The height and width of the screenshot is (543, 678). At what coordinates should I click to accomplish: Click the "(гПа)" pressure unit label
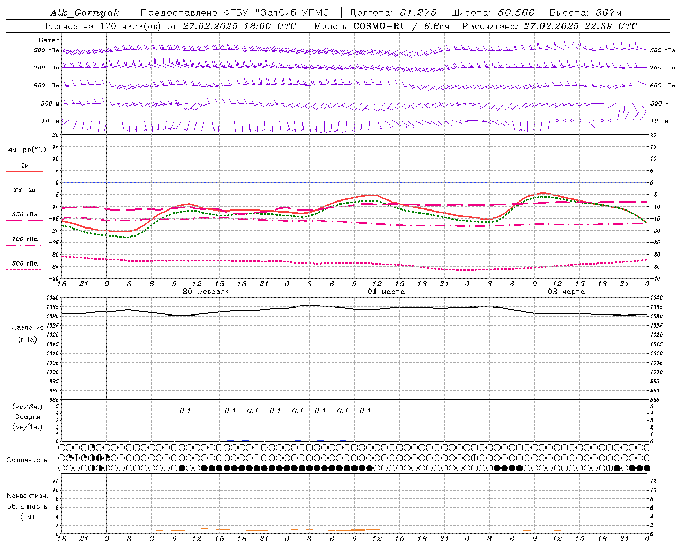pyautogui.click(x=28, y=340)
